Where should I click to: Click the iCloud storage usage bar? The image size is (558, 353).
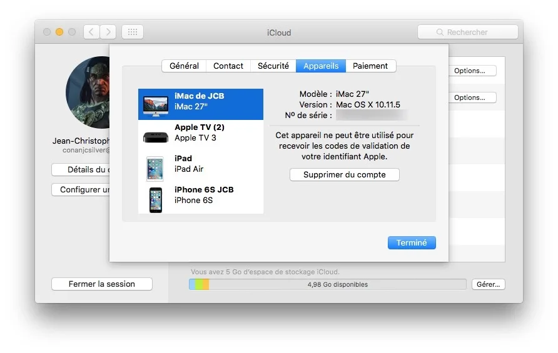(327, 284)
